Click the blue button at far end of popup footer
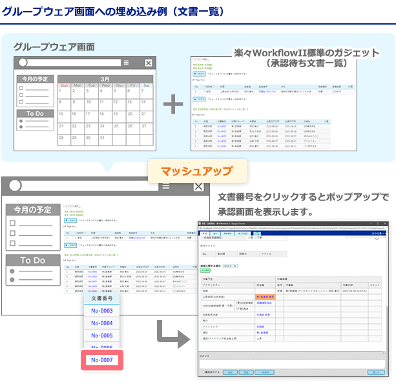This screenshot has height=384, width=396. [x=376, y=372]
